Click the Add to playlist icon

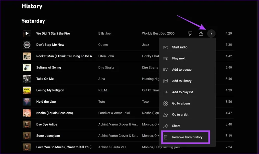point(165,92)
